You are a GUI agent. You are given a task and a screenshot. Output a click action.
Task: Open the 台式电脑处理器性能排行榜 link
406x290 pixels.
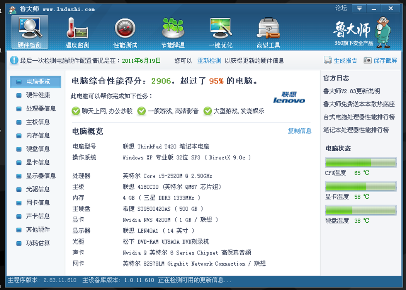point(359,117)
